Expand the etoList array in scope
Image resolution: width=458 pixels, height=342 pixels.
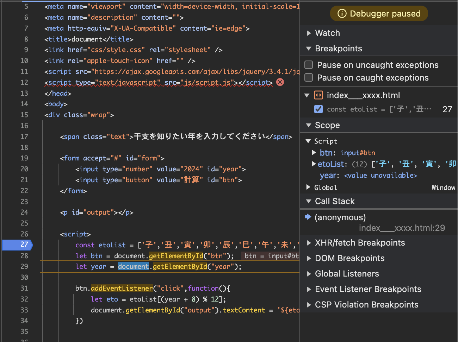pyautogui.click(x=314, y=164)
